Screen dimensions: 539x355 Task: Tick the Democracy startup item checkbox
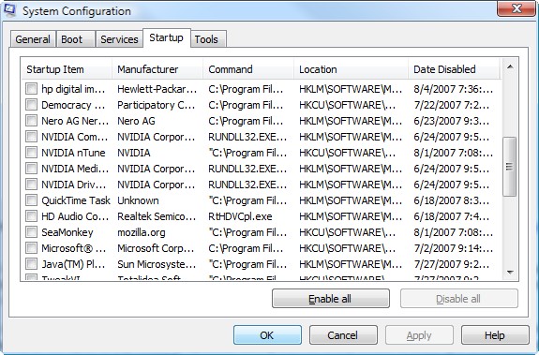pos(31,105)
